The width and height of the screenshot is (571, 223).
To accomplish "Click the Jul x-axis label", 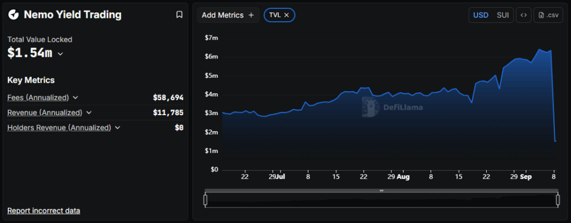I will tap(281, 177).
